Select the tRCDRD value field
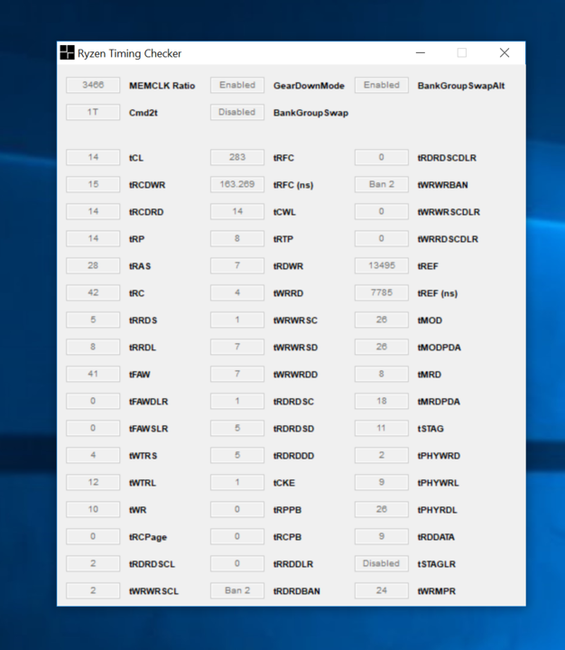Viewport: 565px width, 650px height. coord(93,211)
